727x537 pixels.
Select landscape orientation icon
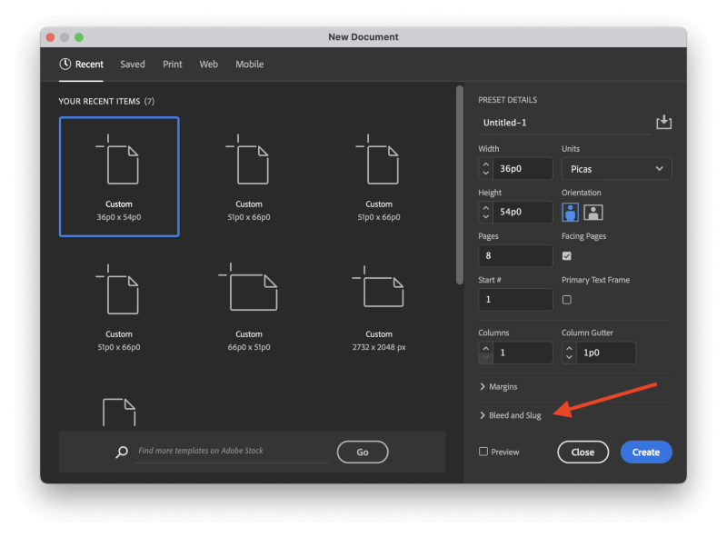pyautogui.click(x=593, y=213)
